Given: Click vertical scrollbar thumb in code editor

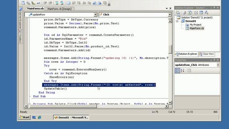Looking at the screenshot, I should 170,49.
